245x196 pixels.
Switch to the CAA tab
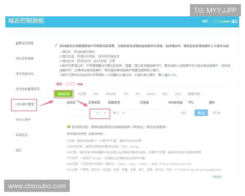(x=178, y=94)
